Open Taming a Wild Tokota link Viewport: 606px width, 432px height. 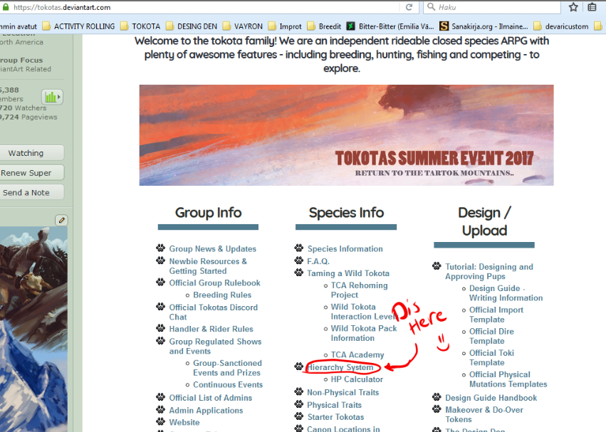point(348,273)
